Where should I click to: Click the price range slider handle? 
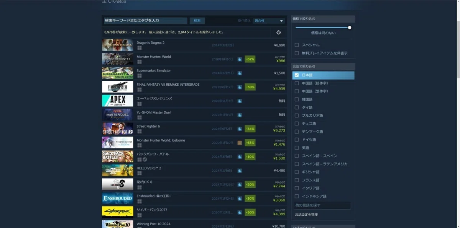click(350, 28)
